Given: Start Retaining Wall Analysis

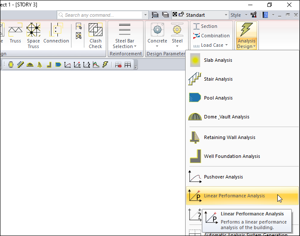Looking at the screenshot, I should coord(229,137).
